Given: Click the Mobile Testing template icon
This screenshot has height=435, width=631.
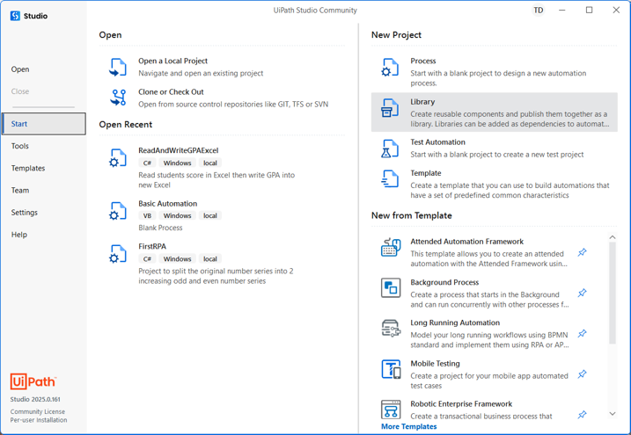Looking at the screenshot, I should [391, 369].
